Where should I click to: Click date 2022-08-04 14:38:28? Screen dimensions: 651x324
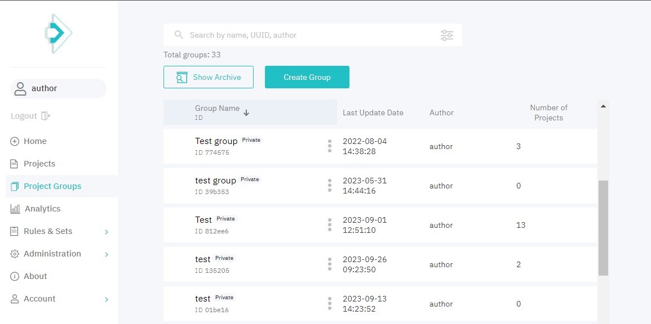365,146
